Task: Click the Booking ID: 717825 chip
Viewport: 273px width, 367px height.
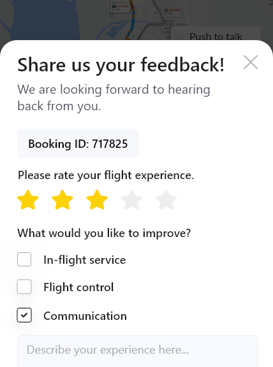Action: [78, 143]
